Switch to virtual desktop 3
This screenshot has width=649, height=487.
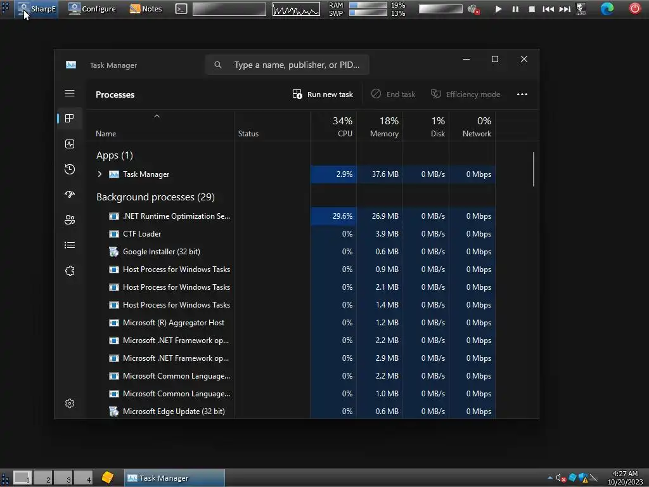pyautogui.click(x=63, y=478)
